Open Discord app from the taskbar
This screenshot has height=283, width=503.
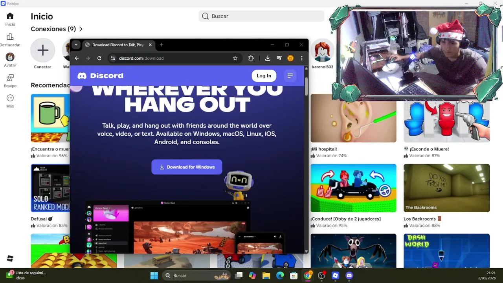coord(349,276)
